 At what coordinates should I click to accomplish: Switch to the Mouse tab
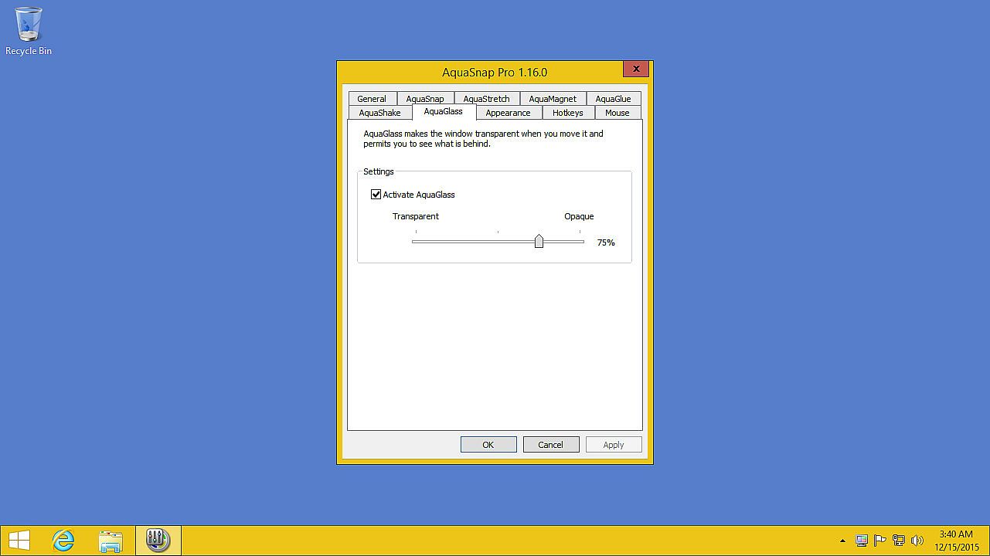[x=617, y=113]
